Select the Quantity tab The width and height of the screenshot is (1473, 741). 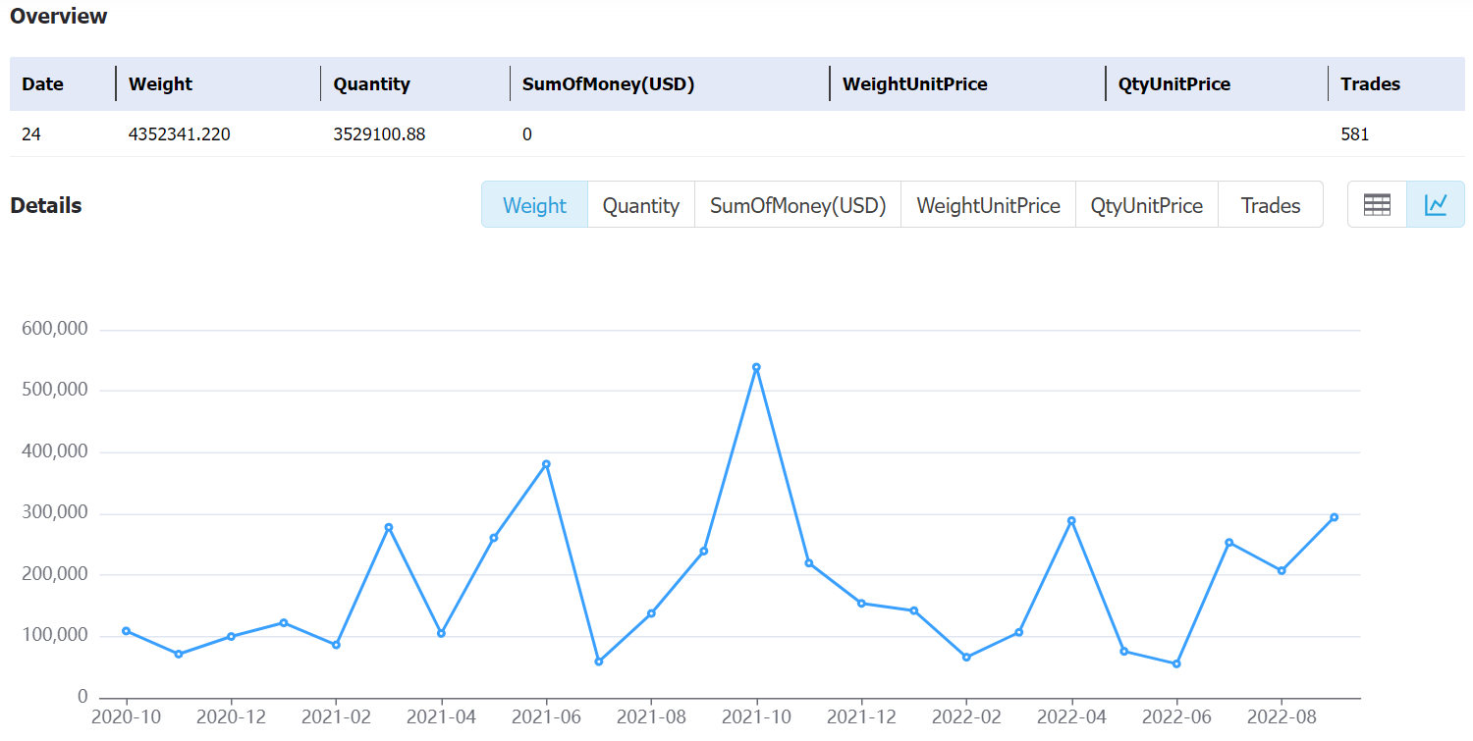pyautogui.click(x=641, y=205)
